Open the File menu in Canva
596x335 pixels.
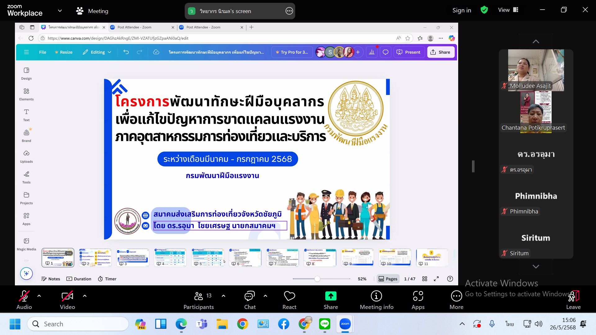(x=43, y=52)
